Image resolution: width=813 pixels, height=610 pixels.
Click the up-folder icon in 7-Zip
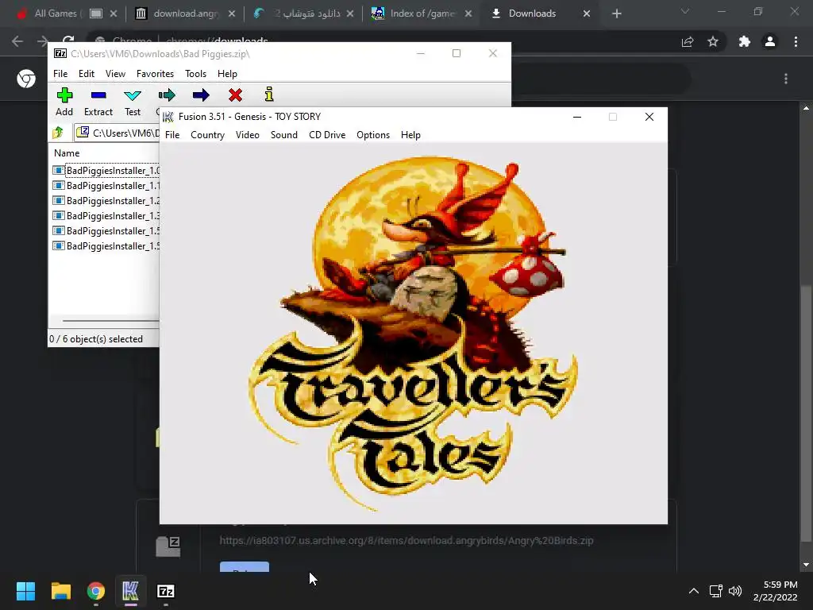point(58,133)
